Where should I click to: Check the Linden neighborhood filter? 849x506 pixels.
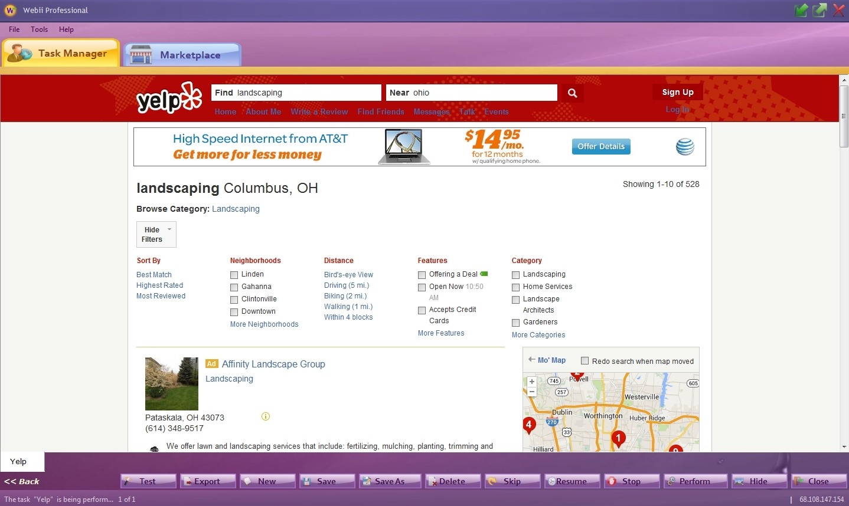coord(234,275)
